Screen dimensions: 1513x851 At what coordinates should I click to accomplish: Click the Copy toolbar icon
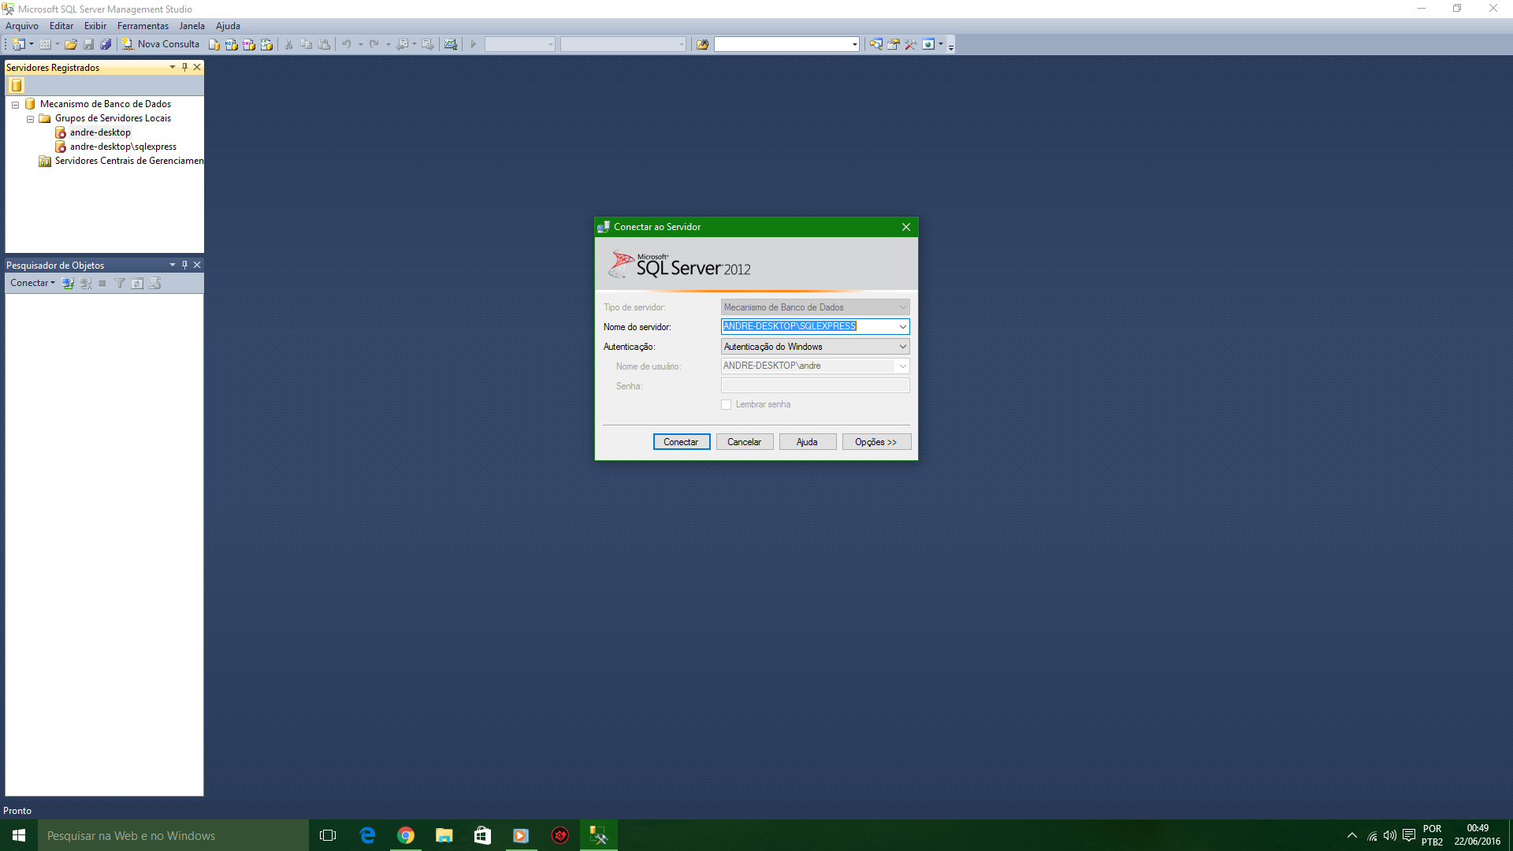[x=307, y=44]
